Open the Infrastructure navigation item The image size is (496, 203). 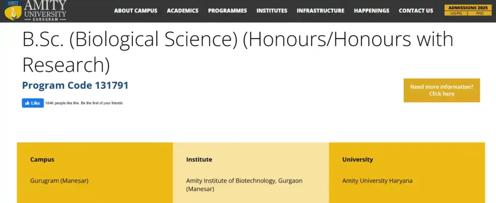320,11
